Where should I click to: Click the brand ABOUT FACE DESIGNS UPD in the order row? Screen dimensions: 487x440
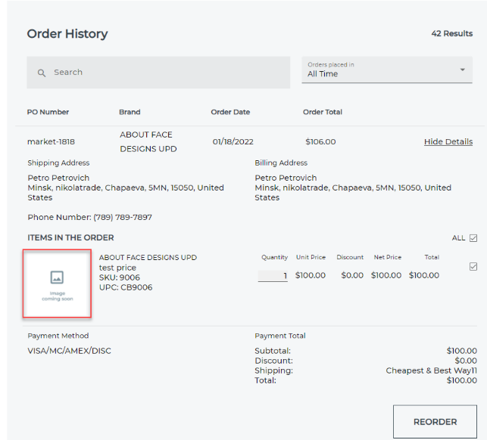pos(148,141)
